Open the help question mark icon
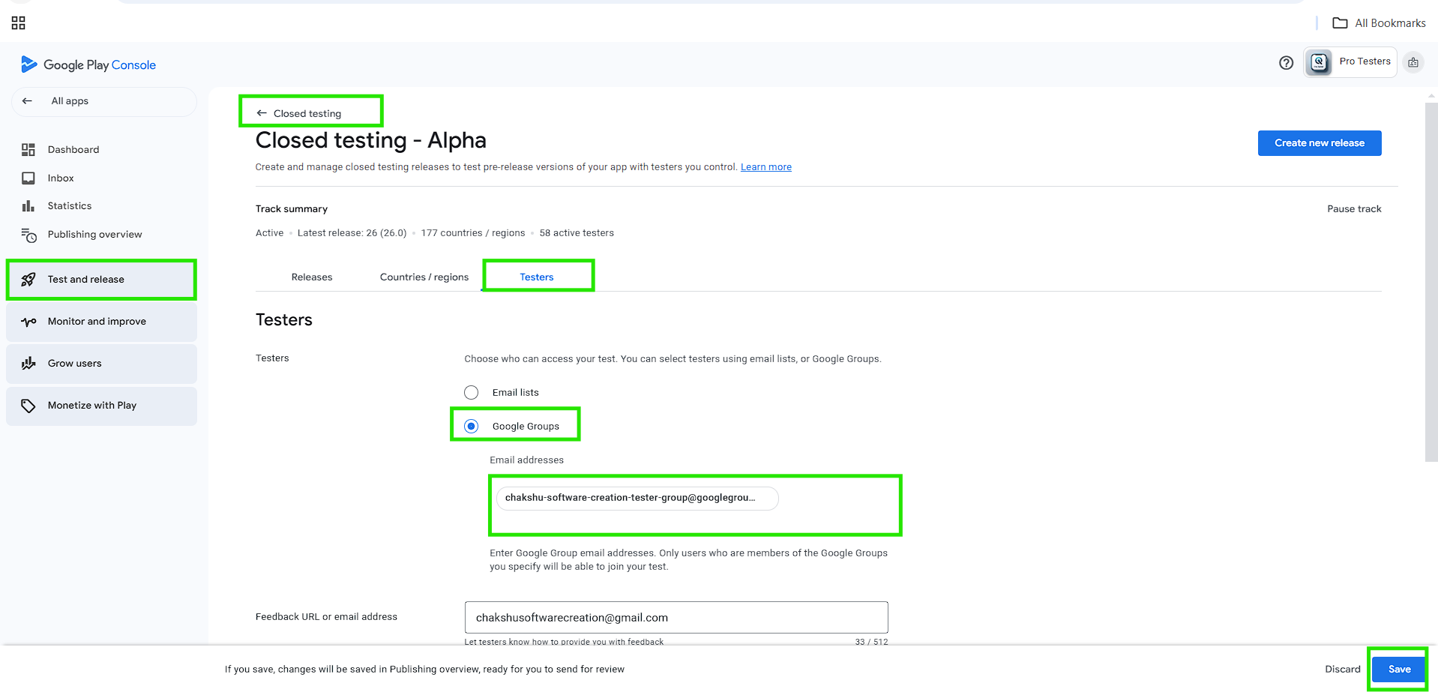1438x692 pixels. tap(1286, 63)
